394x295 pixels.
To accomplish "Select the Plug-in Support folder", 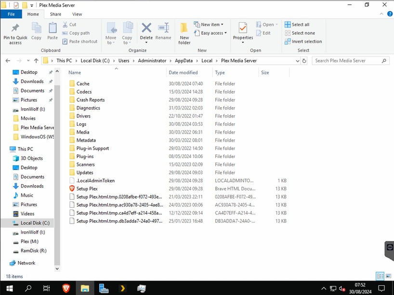I will 93,148.
